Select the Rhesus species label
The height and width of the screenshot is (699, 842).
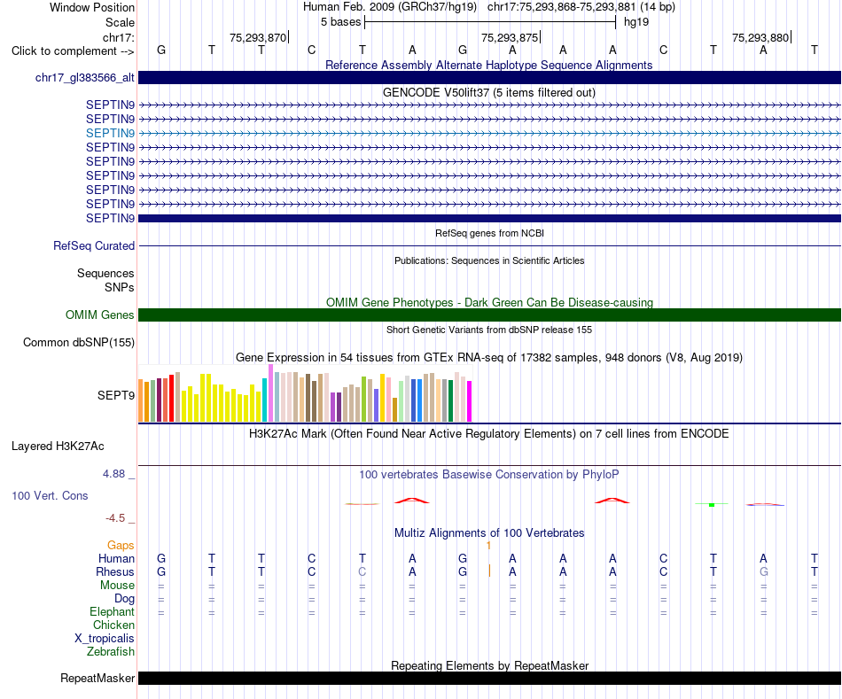[115, 572]
